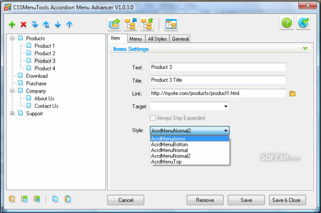
Task: Choose AcrdMenuBottom from style list
Action: [x=190, y=145]
